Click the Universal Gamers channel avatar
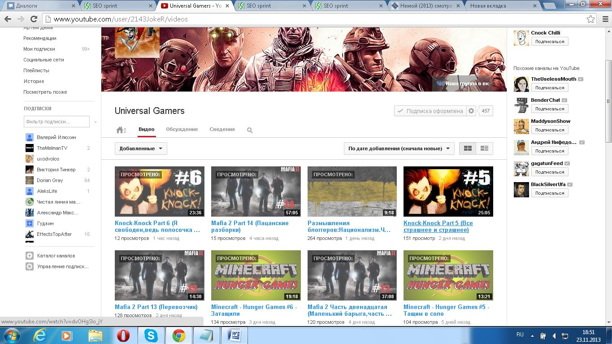612x344 pixels. pos(137,43)
